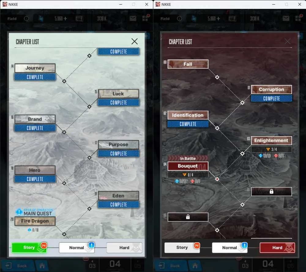
Task: Select the red Hard tab in right window
Action: pyautogui.click(x=277, y=248)
